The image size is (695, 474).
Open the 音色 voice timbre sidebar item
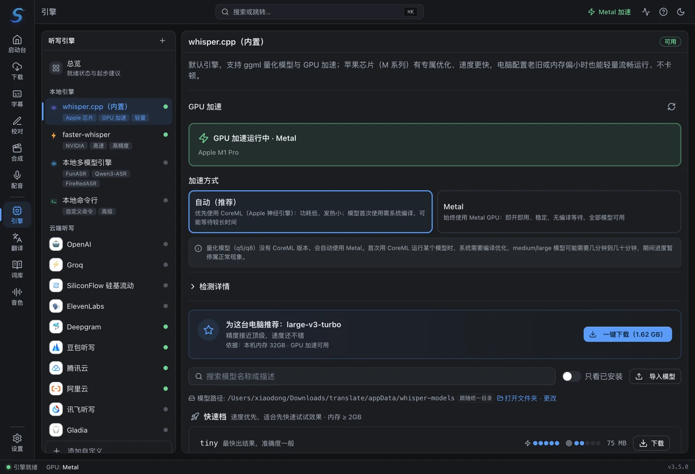click(x=17, y=296)
